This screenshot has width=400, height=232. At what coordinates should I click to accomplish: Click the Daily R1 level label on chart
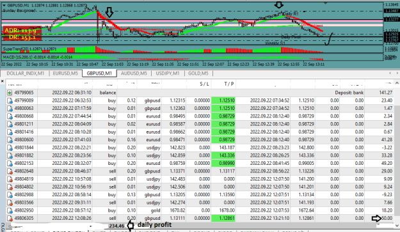291,14
